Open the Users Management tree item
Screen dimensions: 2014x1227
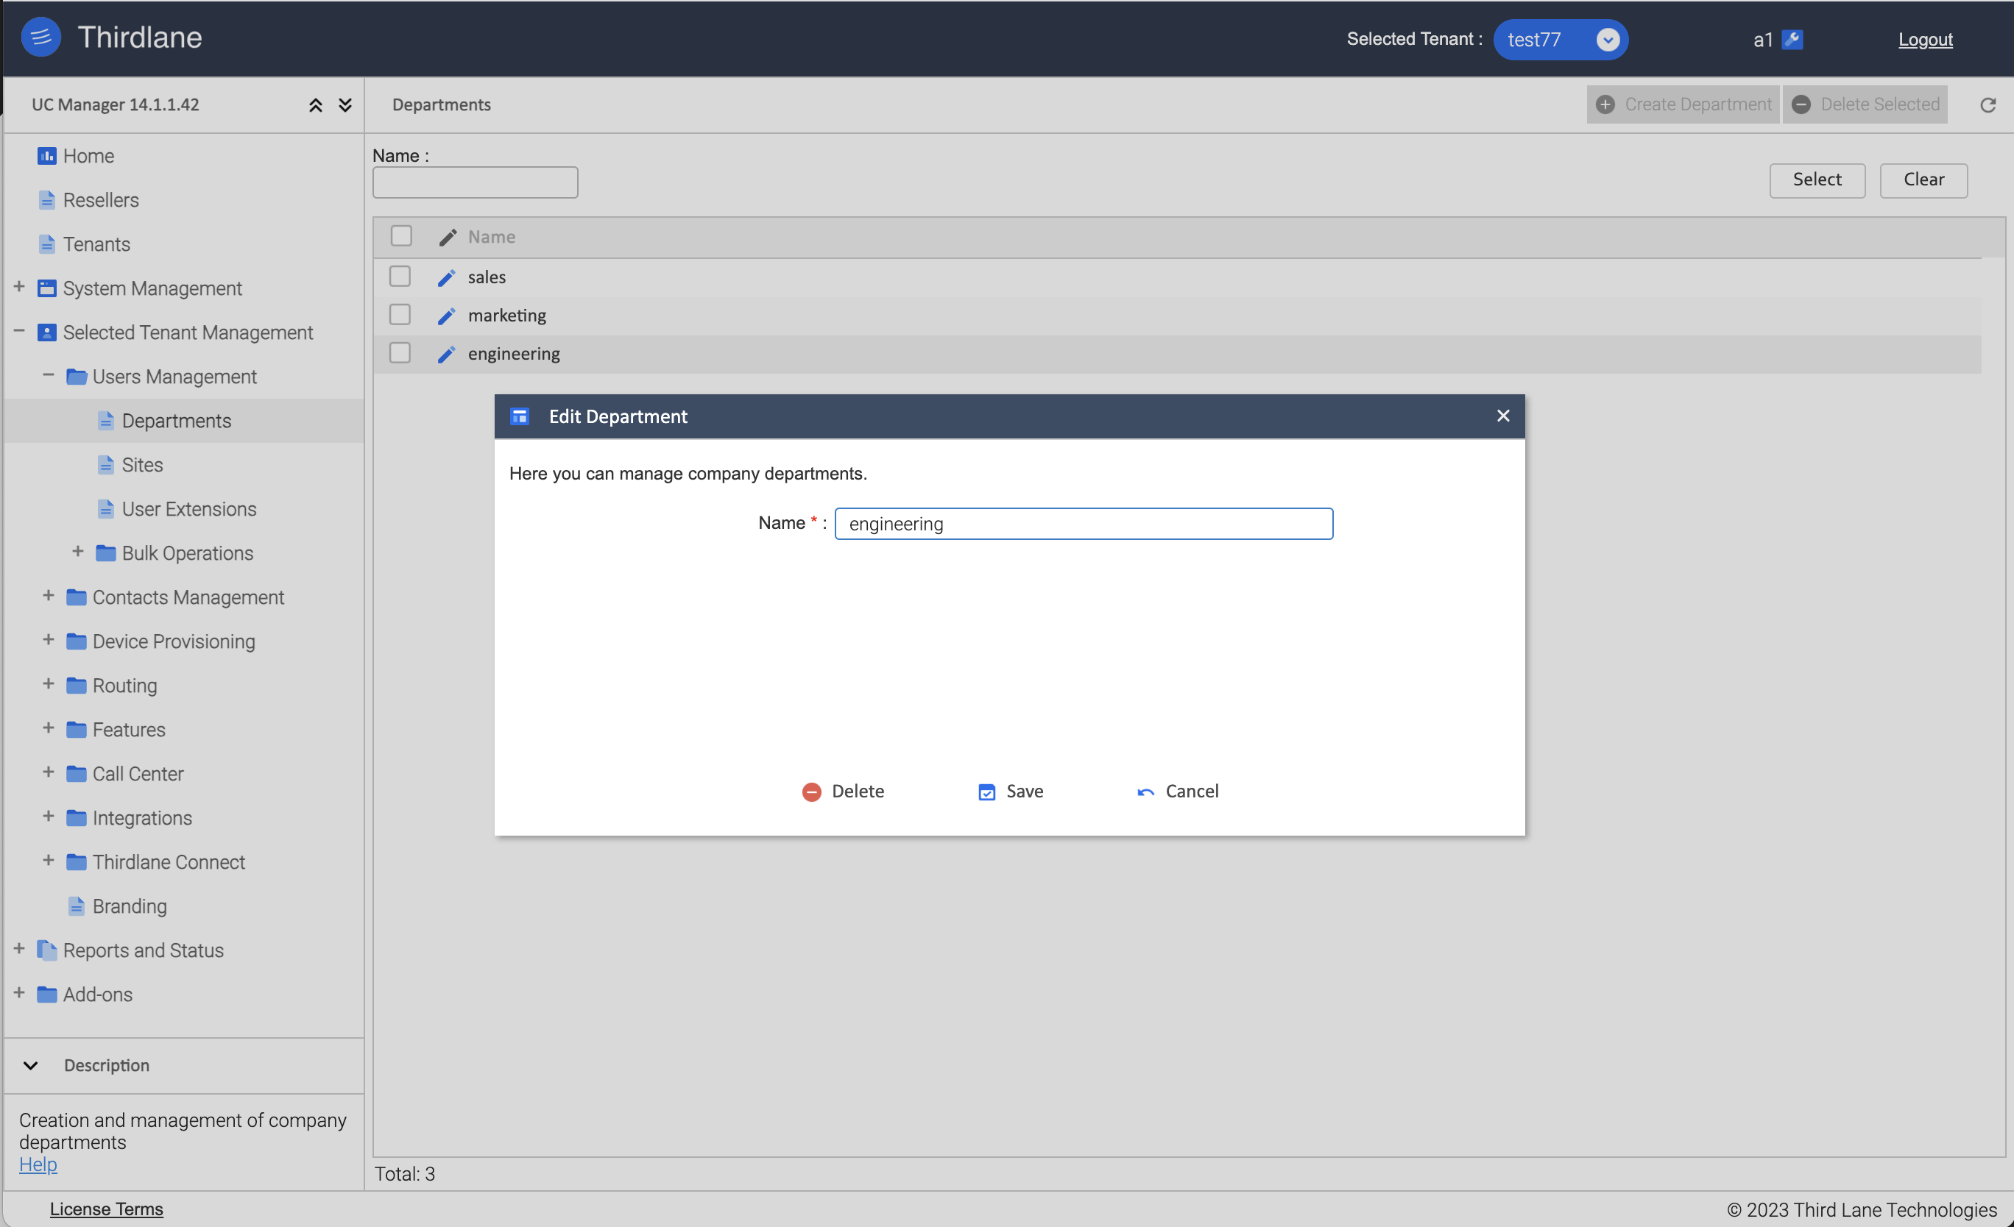click(x=174, y=377)
